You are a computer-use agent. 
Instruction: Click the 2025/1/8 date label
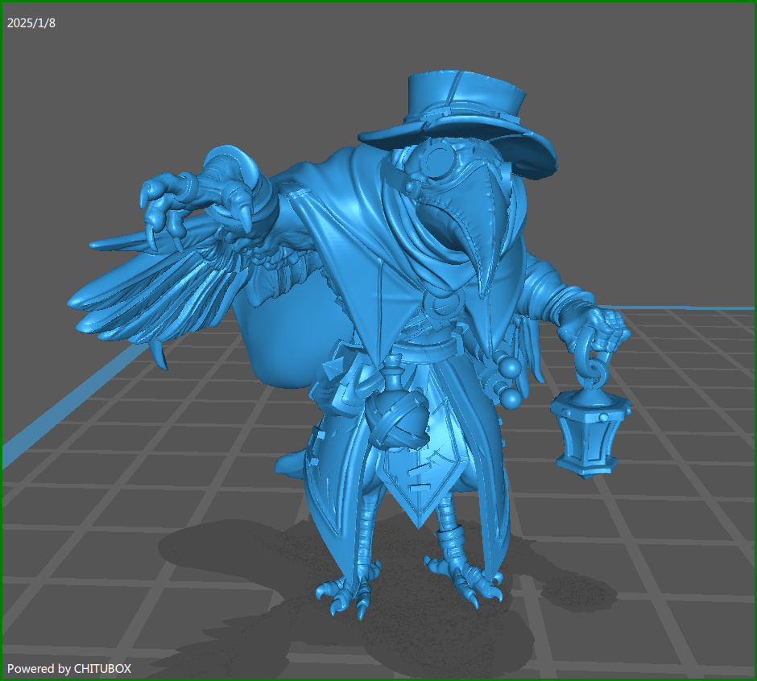click(31, 23)
